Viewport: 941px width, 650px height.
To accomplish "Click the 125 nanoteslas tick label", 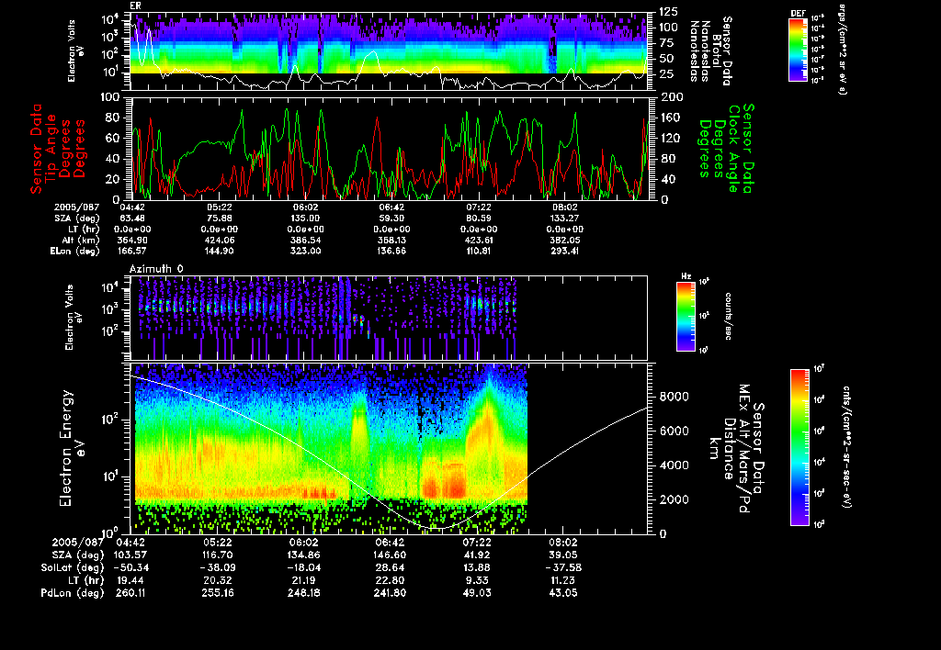I will pyautogui.click(x=669, y=11).
